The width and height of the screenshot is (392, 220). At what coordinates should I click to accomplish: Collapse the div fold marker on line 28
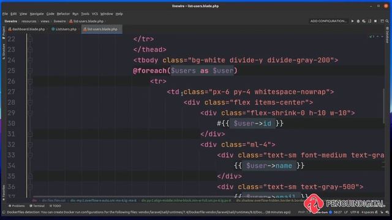coord(30,103)
